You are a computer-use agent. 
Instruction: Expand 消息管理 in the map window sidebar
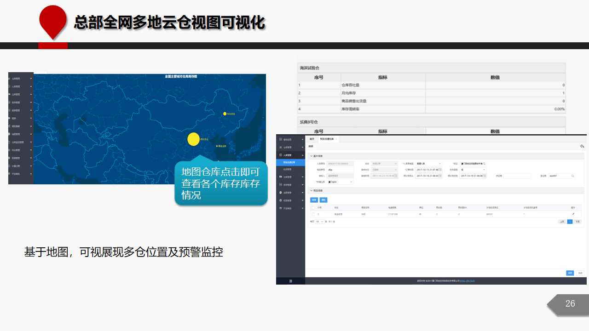(21, 134)
